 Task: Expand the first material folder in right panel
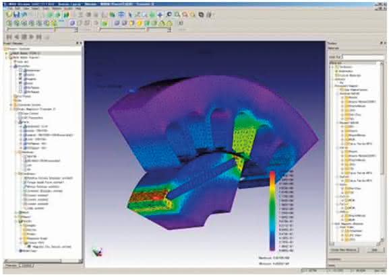point(343,97)
